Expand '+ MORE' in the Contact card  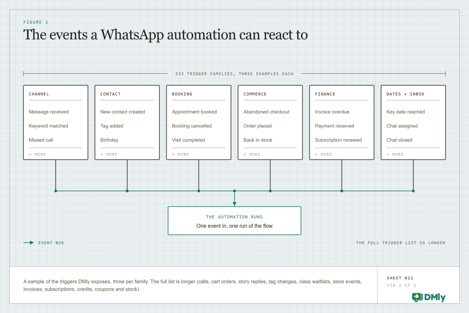(x=109, y=154)
